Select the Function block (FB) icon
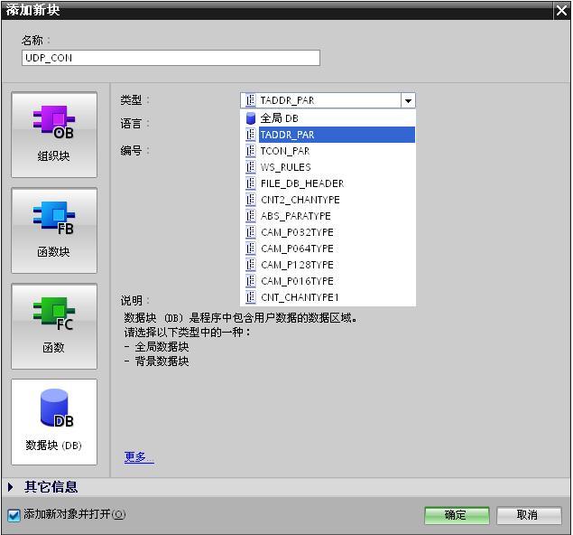The image size is (573, 535). pos(54,230)
